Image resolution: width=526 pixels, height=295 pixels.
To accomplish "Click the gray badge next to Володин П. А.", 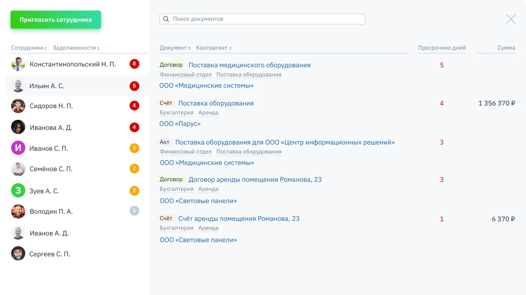I will tap(134, 211).
